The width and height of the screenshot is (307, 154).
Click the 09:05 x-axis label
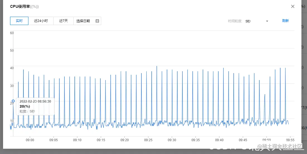point(54,140)
